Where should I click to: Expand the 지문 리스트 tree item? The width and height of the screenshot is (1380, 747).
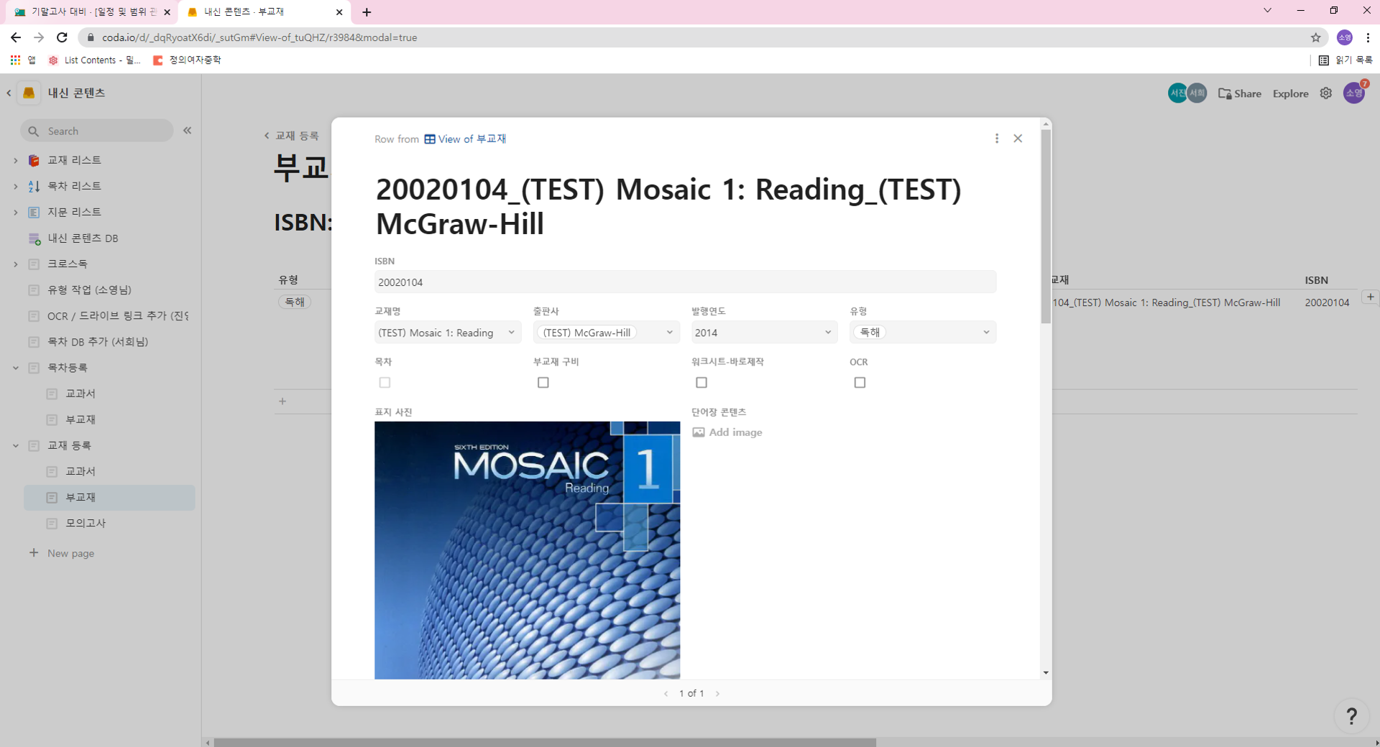coord(16,212)
